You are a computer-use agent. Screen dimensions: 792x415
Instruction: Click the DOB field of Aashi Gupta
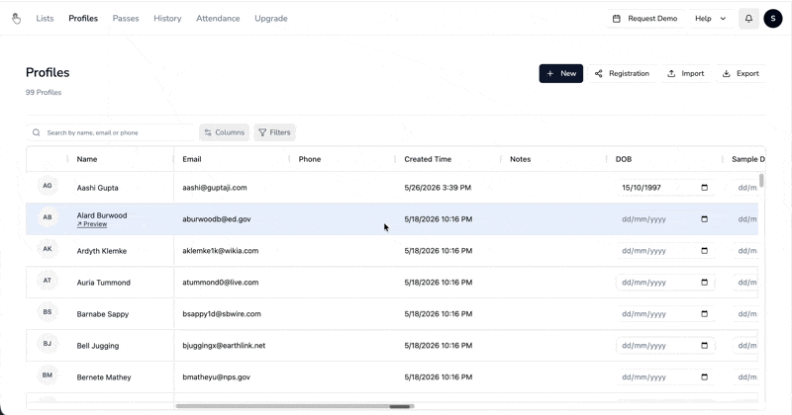click(x=664, y=188)
